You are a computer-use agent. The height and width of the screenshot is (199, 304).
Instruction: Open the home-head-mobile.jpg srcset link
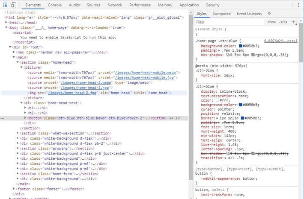tap(144, 78)
